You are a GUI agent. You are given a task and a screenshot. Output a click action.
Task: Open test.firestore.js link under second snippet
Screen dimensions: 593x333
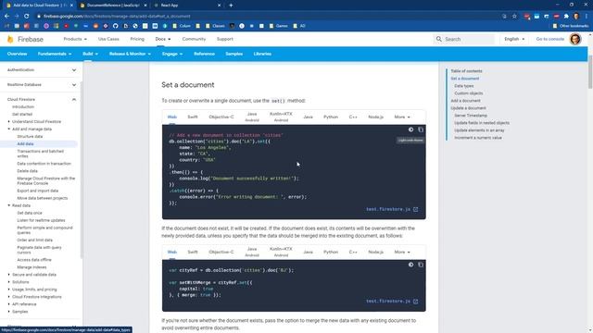(392, 302)
